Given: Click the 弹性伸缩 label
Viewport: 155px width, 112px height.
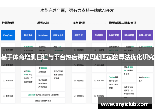Looking at the screenshot, I should point(100,65).
